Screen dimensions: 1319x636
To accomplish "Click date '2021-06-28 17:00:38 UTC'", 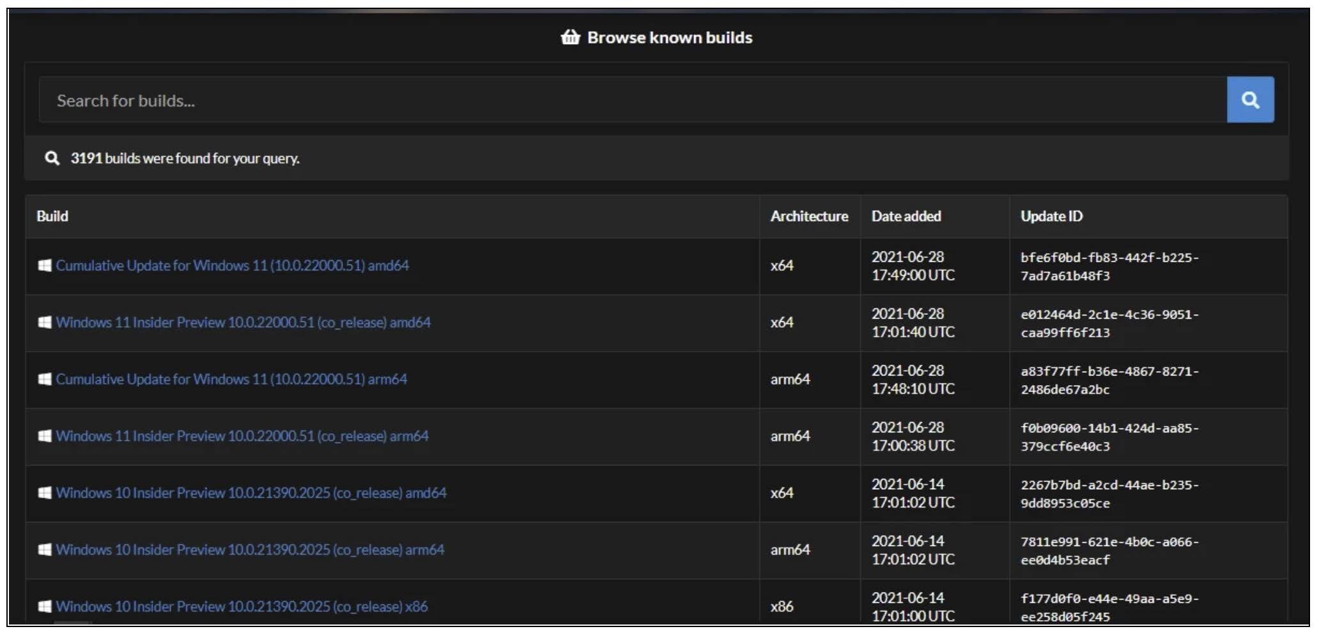I will pos(913,437).
